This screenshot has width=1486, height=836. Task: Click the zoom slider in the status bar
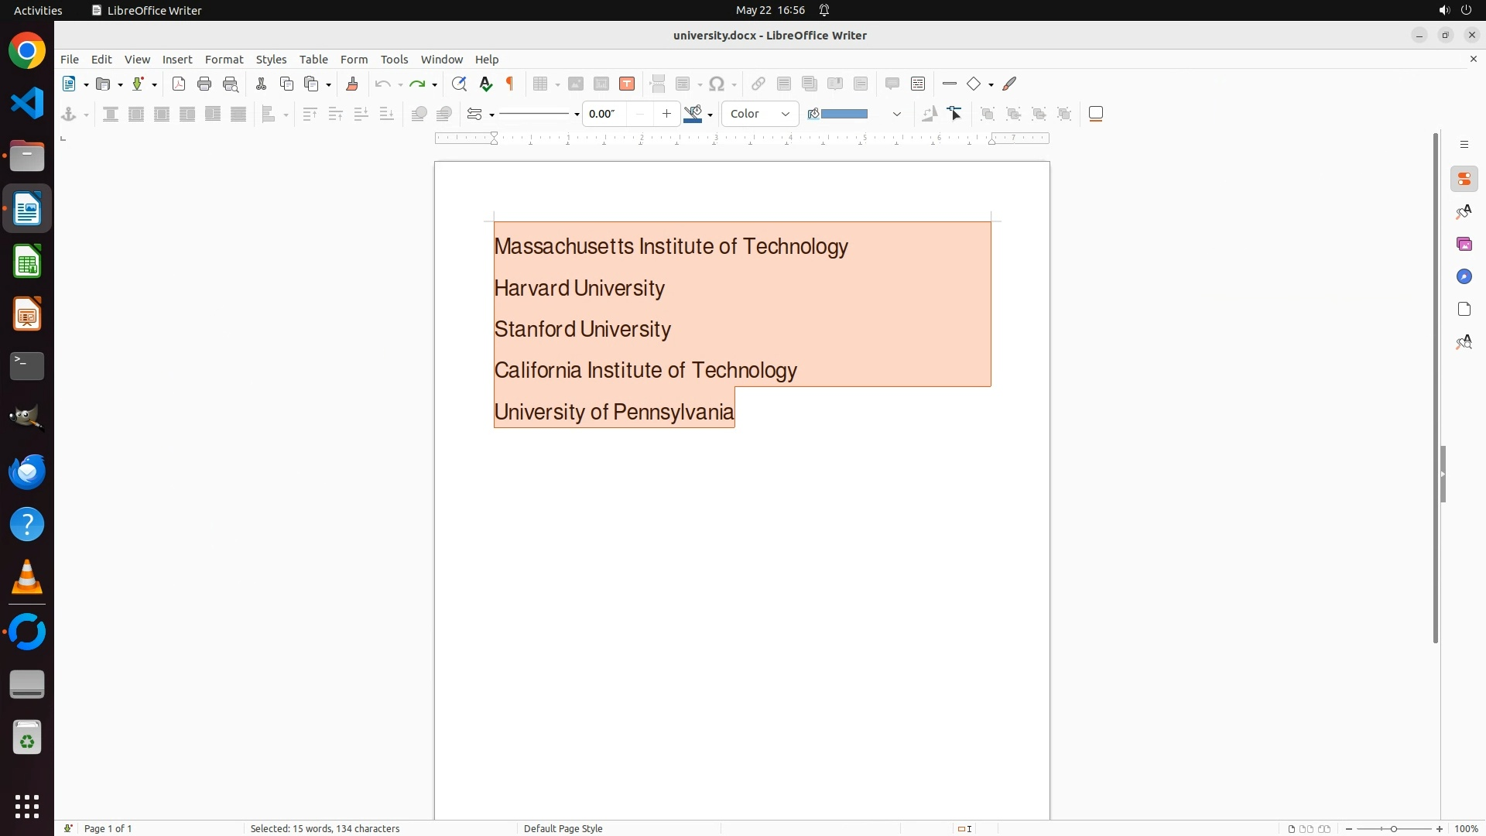1393,828
